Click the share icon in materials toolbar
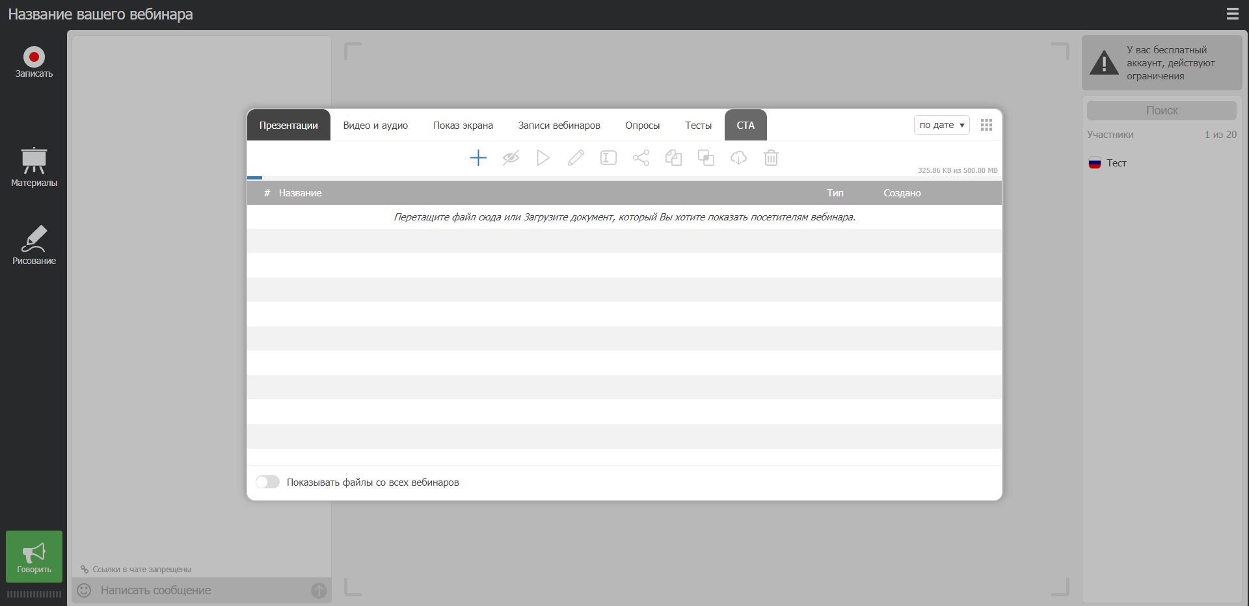 [641, 158]
